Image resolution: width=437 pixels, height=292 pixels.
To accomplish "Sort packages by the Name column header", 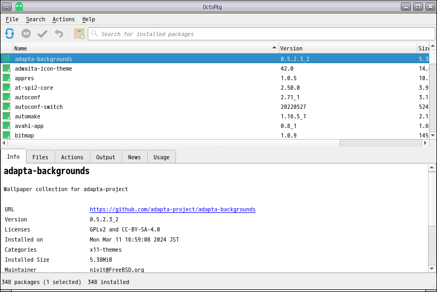I will click(x=146, y=48).
